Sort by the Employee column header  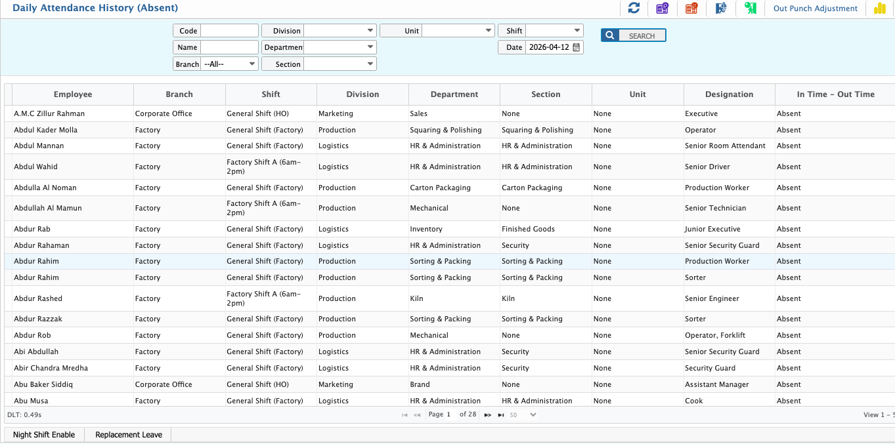73,94
